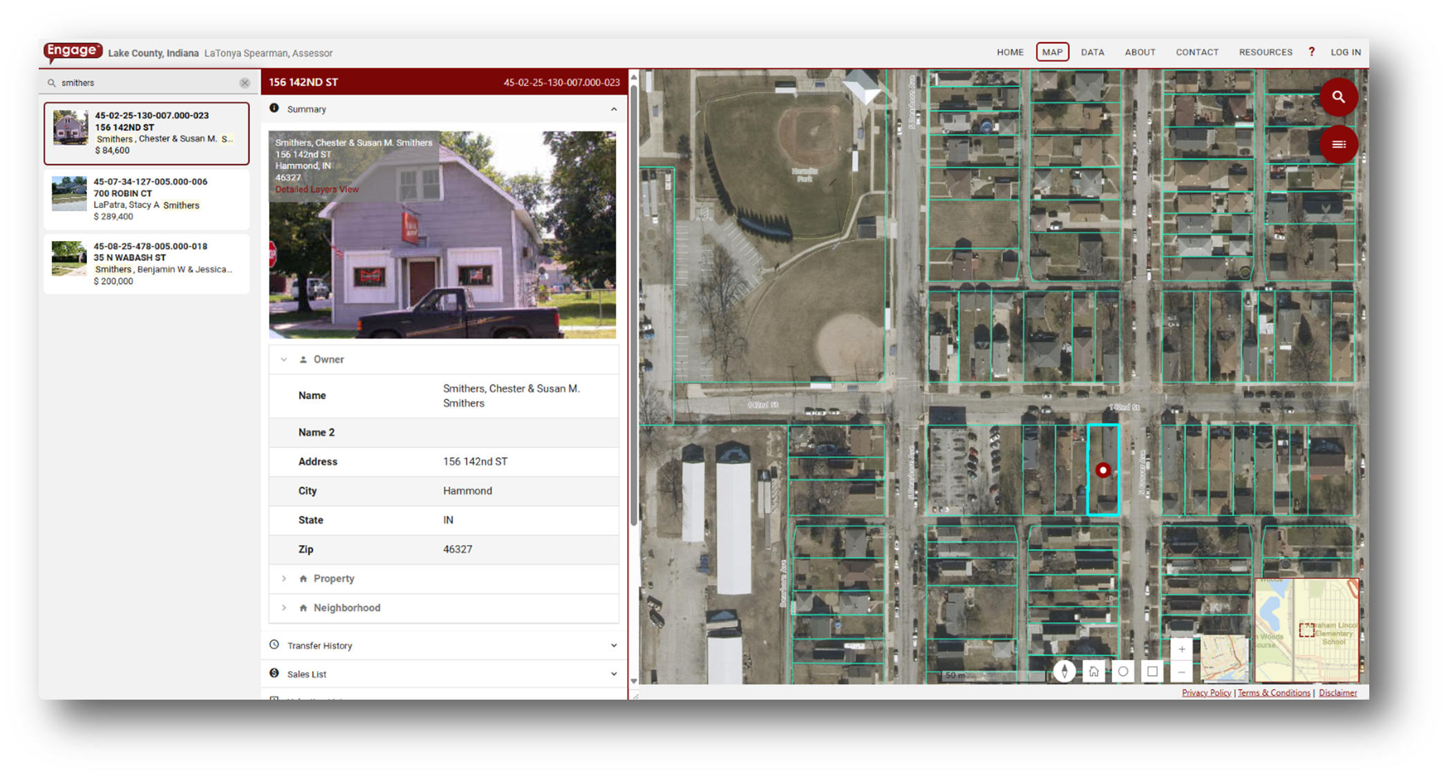Viewport: 1446px width, 777px height.
Task: Click the Detailed Layers View link
Action: tap(317, 189)
